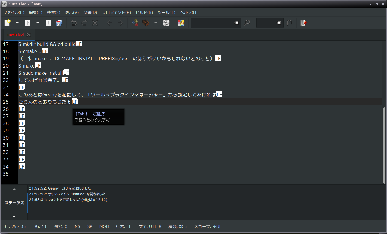Image resolution: width=387 pixels, height=234 pixels.
Task: Open the プロジェクト(P) menu
Action: click(x=116, y=12)
